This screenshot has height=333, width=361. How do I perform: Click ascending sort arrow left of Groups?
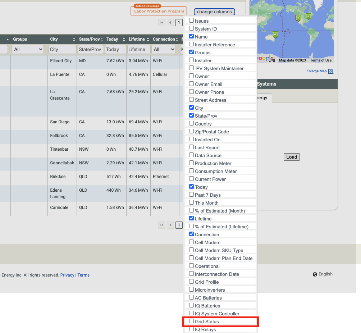pyautogui.click(x=8, y=40)
